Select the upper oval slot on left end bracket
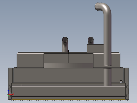Image resolution: width=137 pixels, height=103 pixels. pyautogui.click(x=10, y=87)
